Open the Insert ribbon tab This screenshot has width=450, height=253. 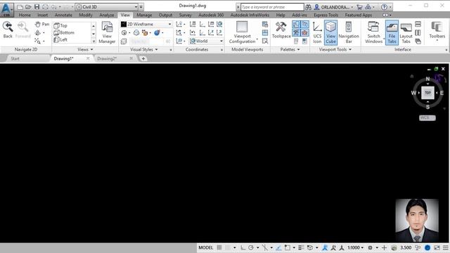point(42,15)
